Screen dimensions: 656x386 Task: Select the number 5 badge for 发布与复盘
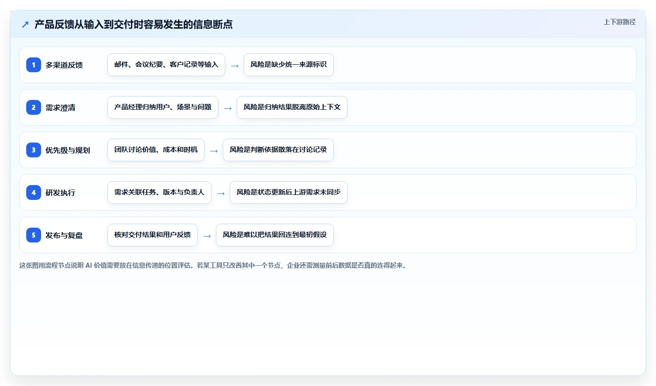pyautogui.click(x=34, y=235)
